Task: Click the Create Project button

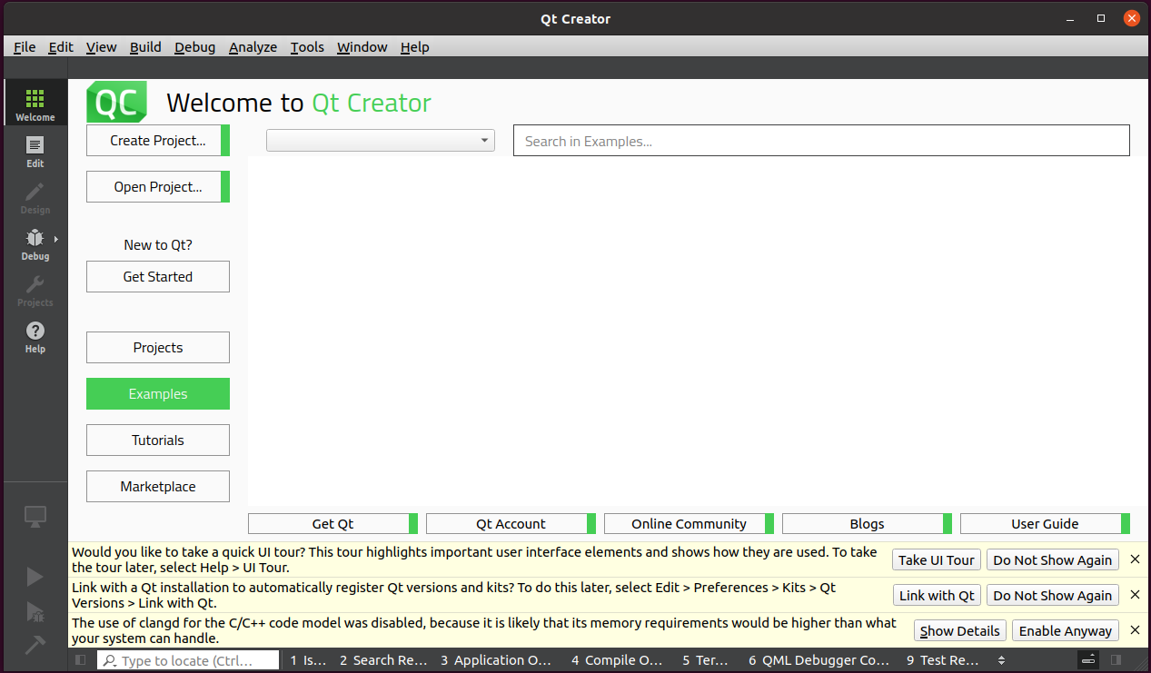Action: (158, 141)
